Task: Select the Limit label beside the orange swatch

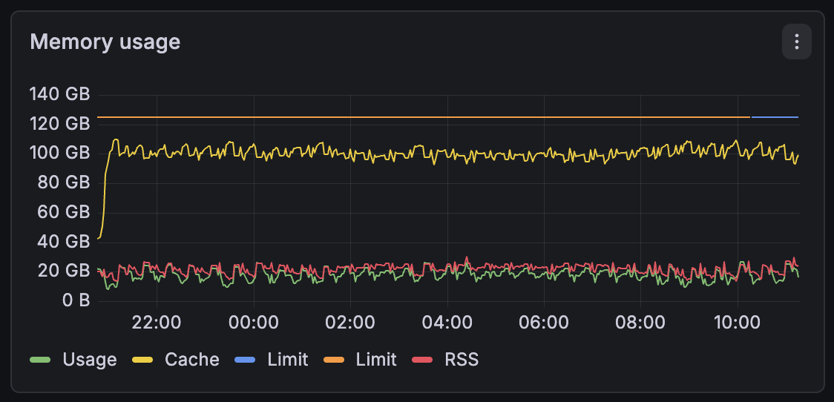Action: click(x=376, y=360)
